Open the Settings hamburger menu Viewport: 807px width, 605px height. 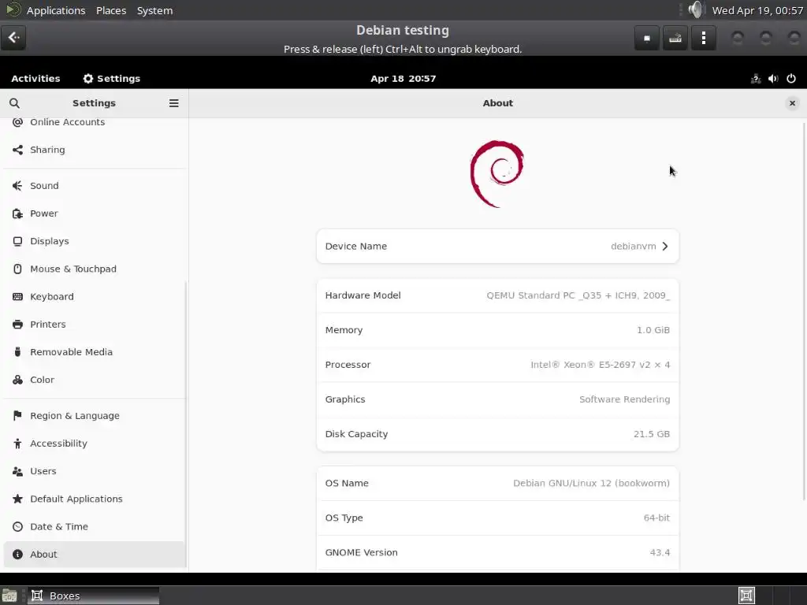pyautogui.click(x=174, y=103)
